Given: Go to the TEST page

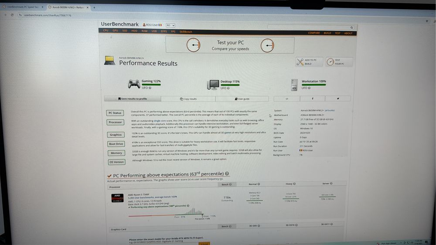Looking at the screenshot, I should 337,33.
